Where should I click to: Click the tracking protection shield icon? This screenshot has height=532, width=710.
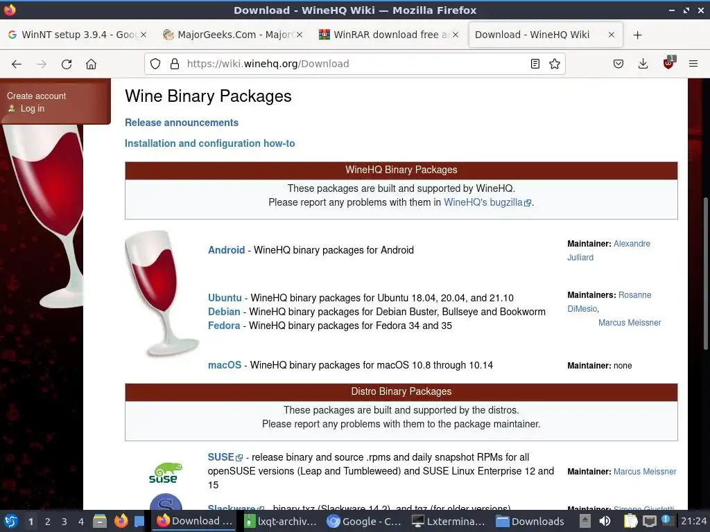click(155, 64)
